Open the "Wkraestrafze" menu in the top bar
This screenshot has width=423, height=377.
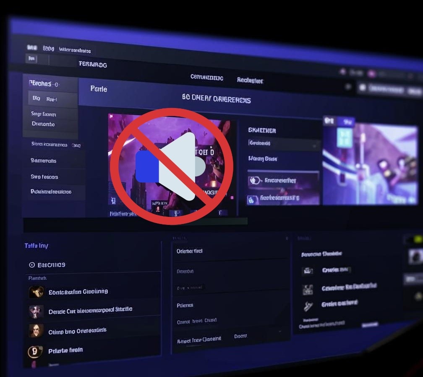(x=75, y=50)
